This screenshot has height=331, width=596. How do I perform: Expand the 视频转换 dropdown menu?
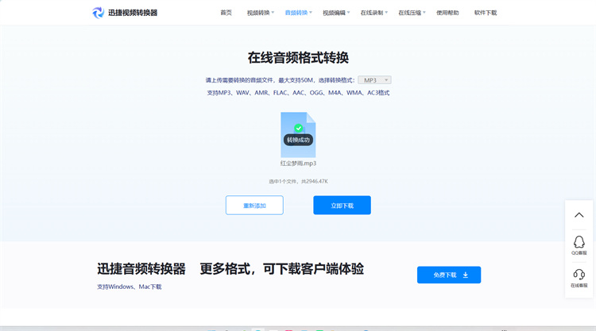click(x=261, y=13)
